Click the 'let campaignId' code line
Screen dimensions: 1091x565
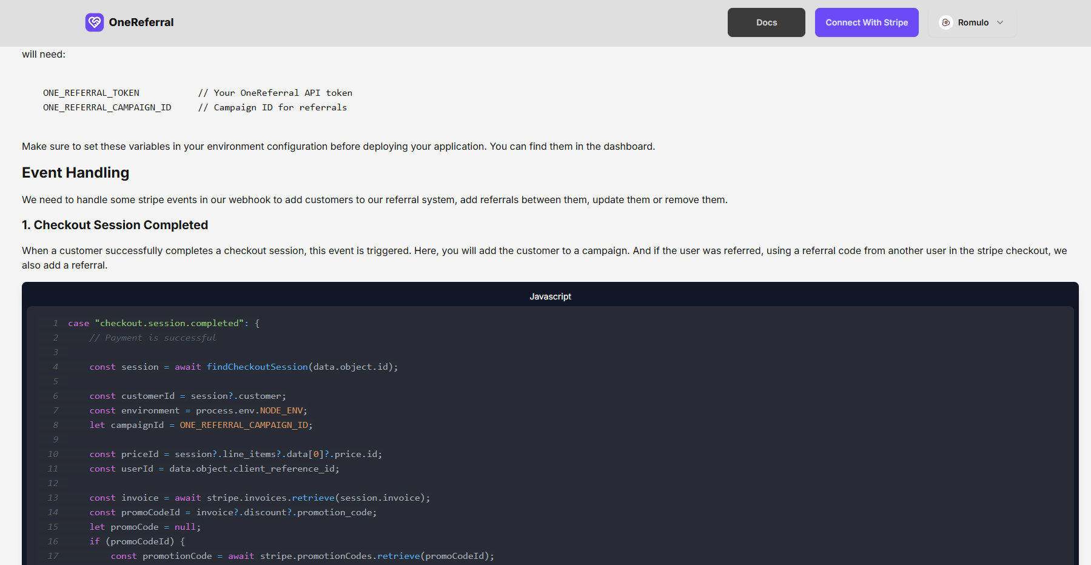click(201, 425)
